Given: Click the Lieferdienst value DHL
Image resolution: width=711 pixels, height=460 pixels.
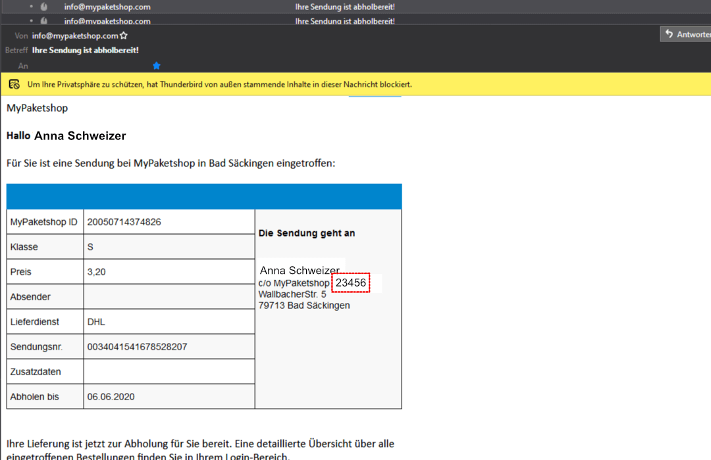Looking at the screenshot, I should click(x=96, y=321).
